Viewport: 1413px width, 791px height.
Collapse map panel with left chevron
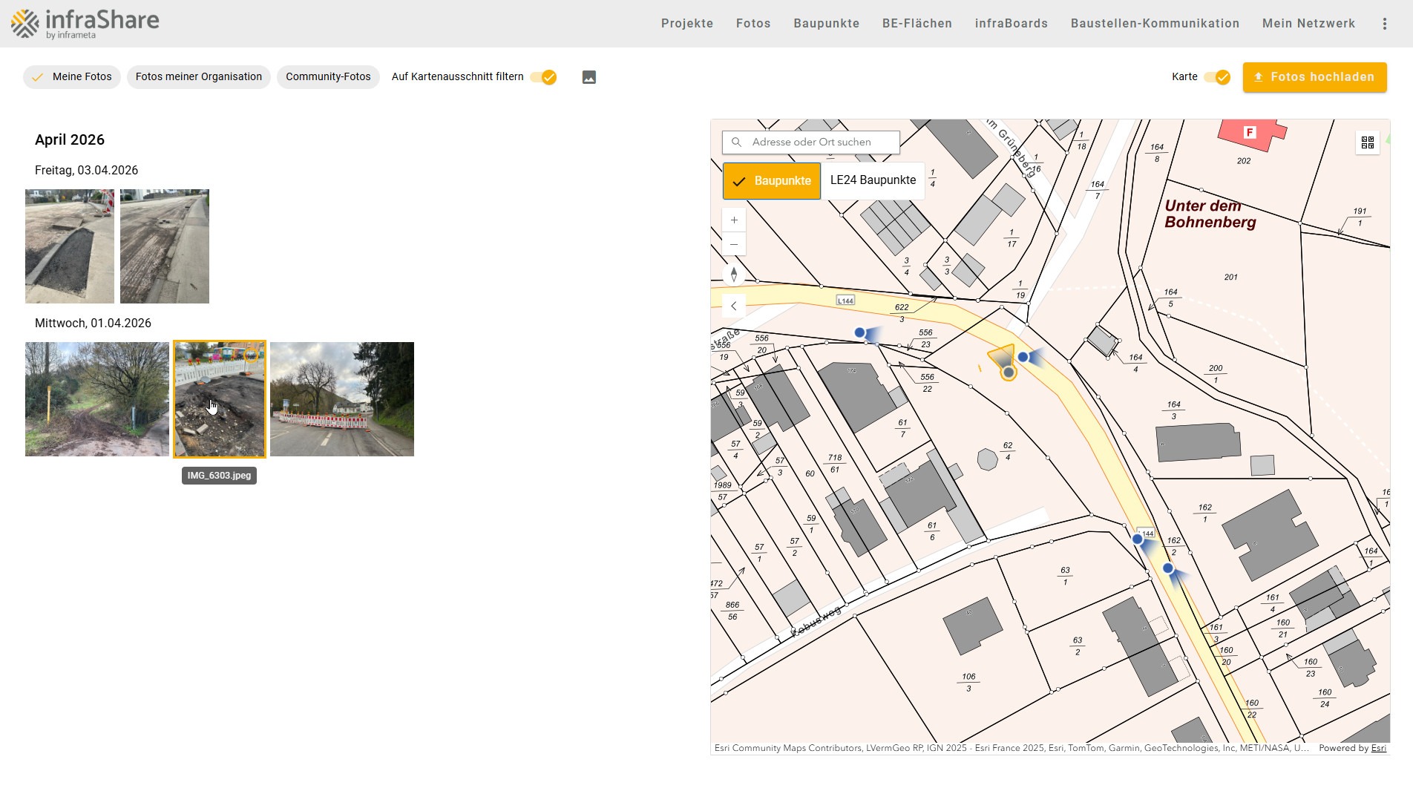pos(734,306)
